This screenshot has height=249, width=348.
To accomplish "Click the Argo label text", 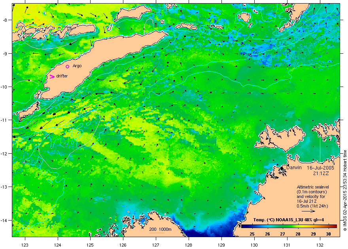I will click(x=77, y=66).
